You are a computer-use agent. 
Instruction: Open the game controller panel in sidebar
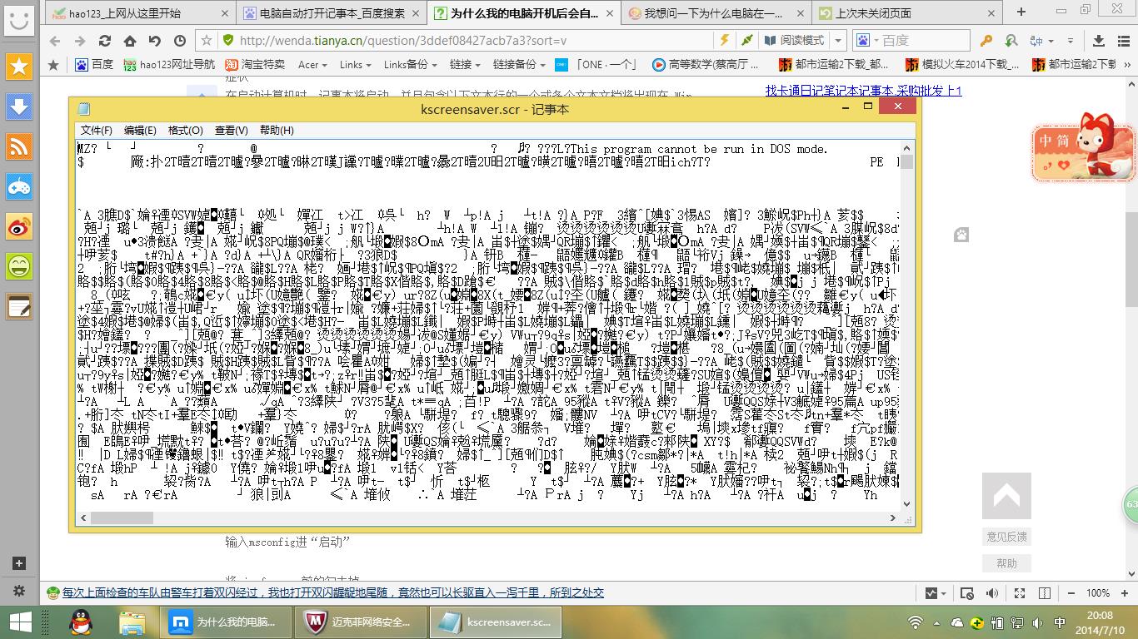[x=19, y=186]
